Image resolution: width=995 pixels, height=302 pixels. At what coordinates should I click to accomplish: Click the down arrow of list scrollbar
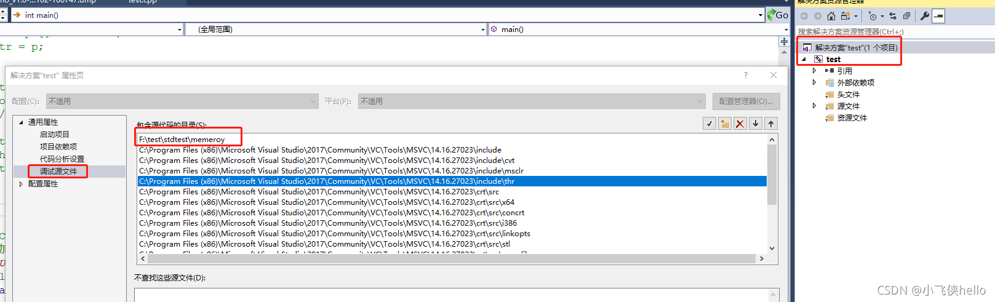click(x=772, y=248)
